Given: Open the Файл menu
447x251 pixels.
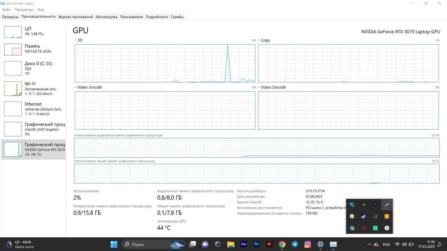Looking at the screenshot, I should [x=6, y=10].
